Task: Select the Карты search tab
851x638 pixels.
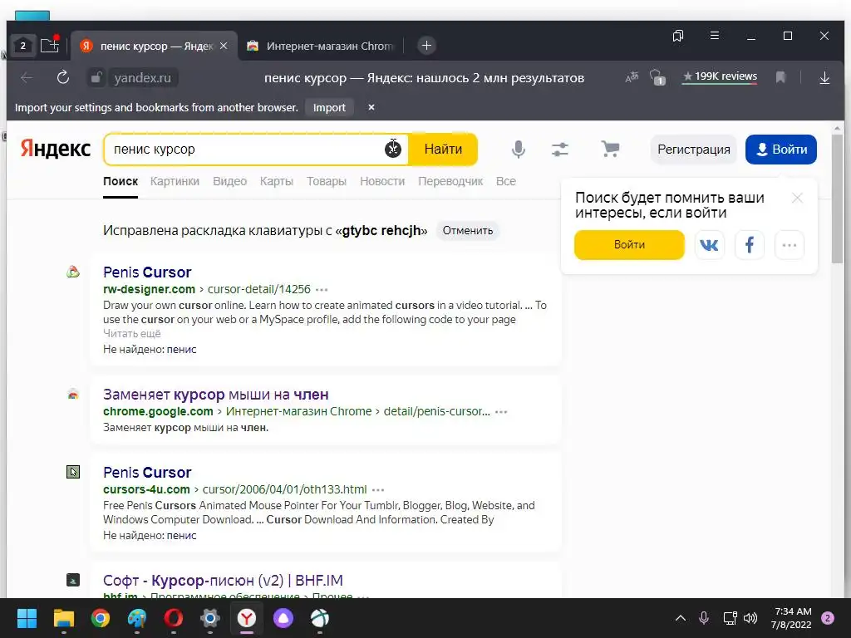Action: 276,181
